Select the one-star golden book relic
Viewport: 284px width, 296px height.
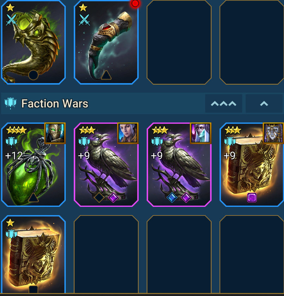coord(33,254)
